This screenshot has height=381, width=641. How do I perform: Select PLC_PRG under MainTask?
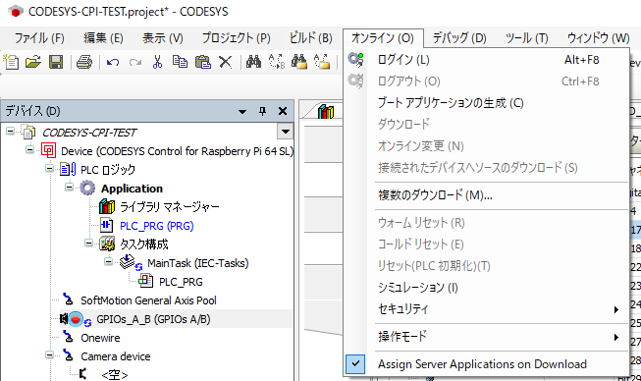tap(181, 282)
